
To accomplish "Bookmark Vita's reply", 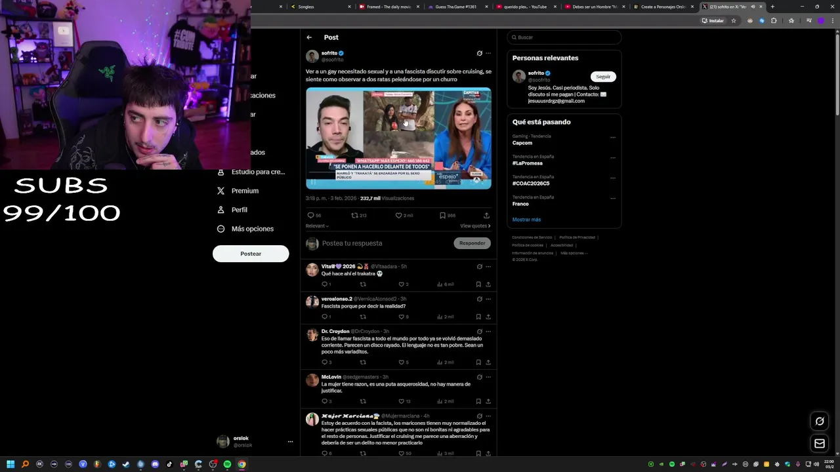I will (x=478, y=284).
